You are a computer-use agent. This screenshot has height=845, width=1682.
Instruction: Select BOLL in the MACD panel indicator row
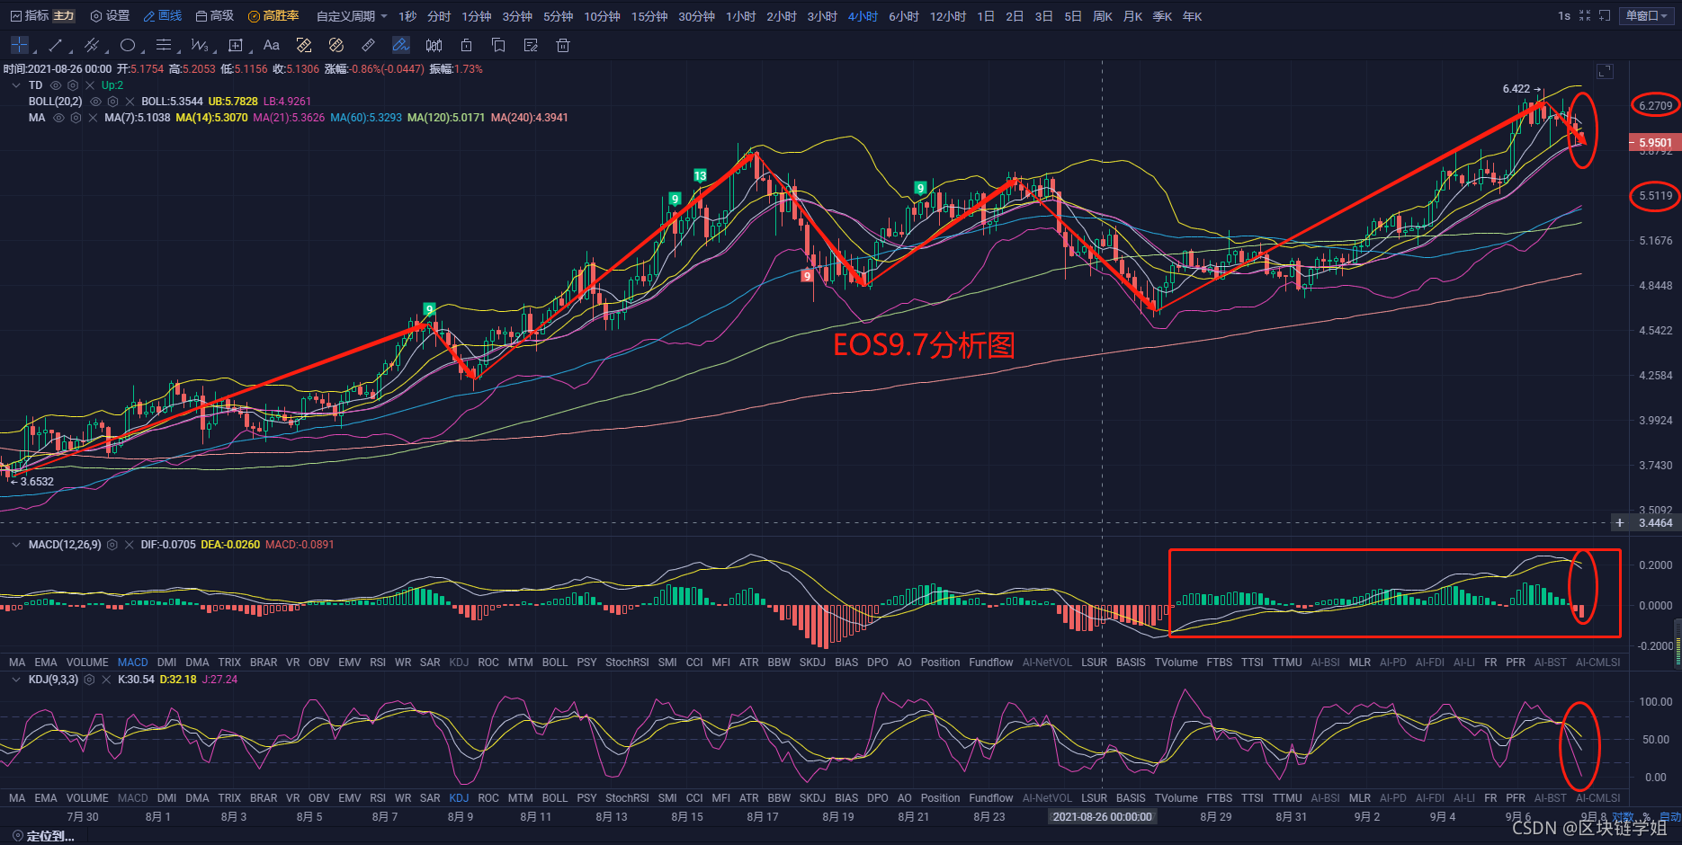pyautogui.click(x=555, y=663)
